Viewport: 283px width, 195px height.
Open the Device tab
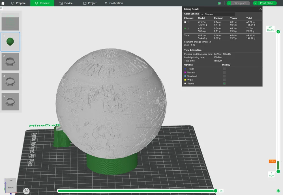[66, 3]
